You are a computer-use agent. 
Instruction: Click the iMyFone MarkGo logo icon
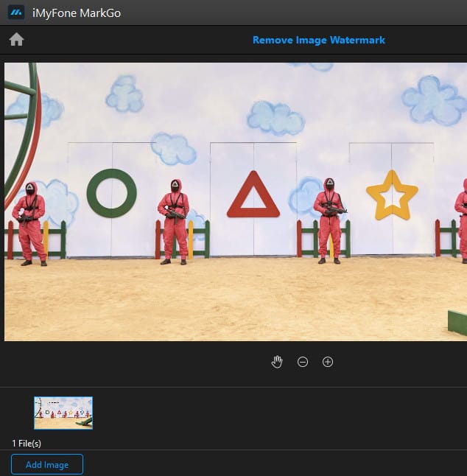[x=16, y=13]
